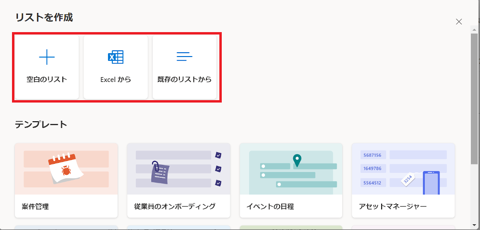Screen dimensions: 480x230
Task: Click the blue plus icon for blank list
Action: pyautogui.click(x=47, y=57)
